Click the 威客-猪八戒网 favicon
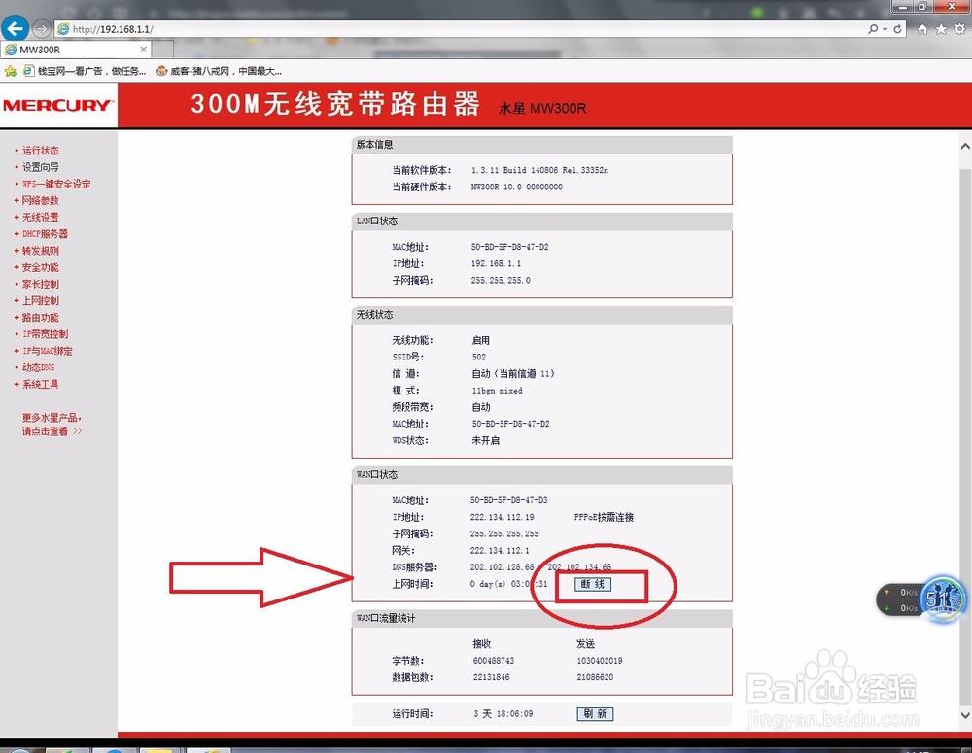972x753 pixels. pyautogui.click(x=161, y=70)
